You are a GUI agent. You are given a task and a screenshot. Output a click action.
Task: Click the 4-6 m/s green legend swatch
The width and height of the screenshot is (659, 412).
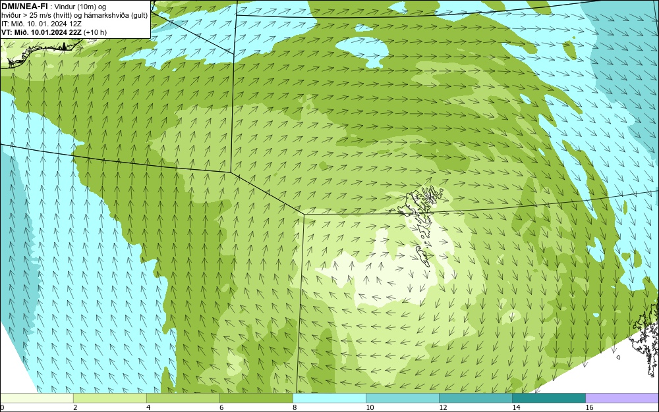pos(183,398)
